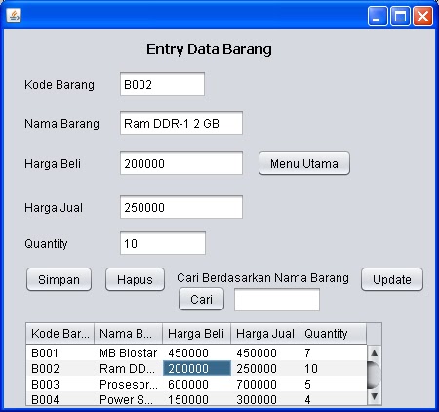This screenshot has height=412, width=439.
Task: Click Harga Beli 450000 cell in B001 row
Action: (197, 352)
